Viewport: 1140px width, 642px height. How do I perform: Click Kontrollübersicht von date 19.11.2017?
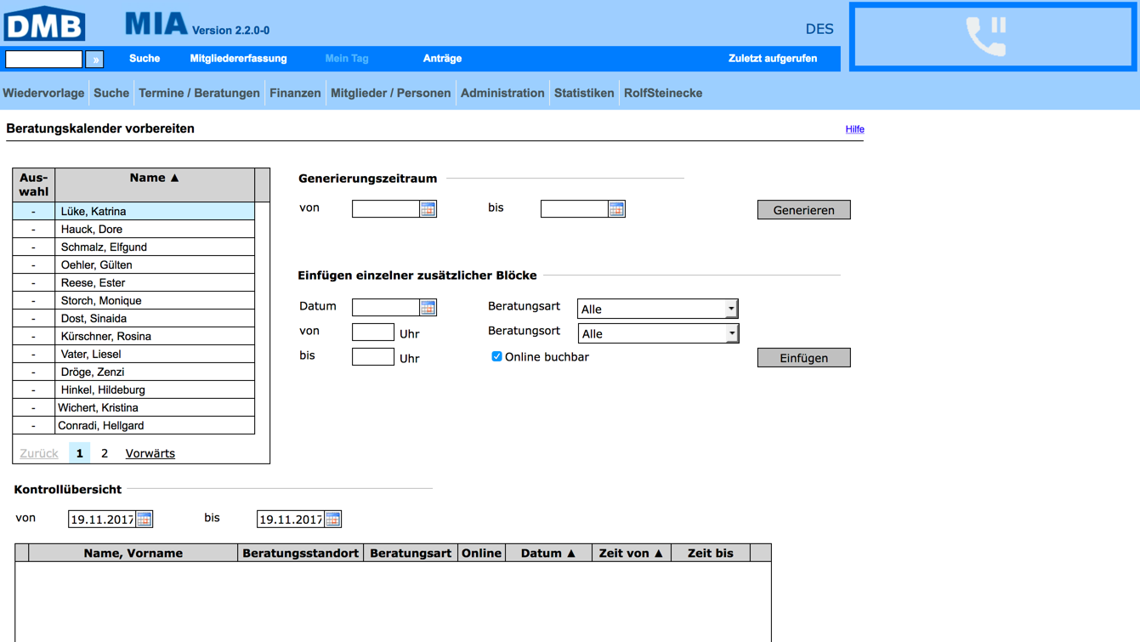tap(102, 520)
